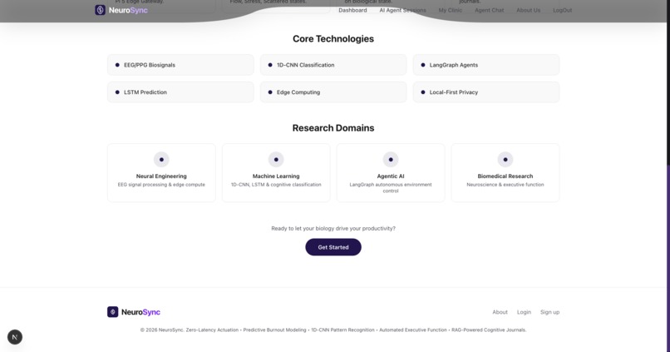The image size is (670, 352).
Task: Click the Neural Engineering card icon
Action: [x=161, y=160]
